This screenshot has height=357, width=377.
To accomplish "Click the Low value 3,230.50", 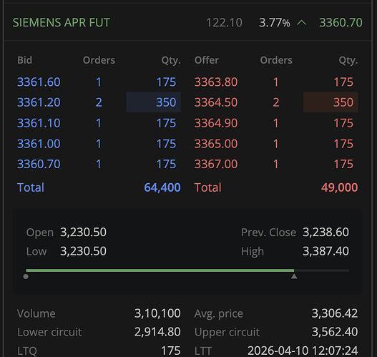I will [x=83, y=251].
